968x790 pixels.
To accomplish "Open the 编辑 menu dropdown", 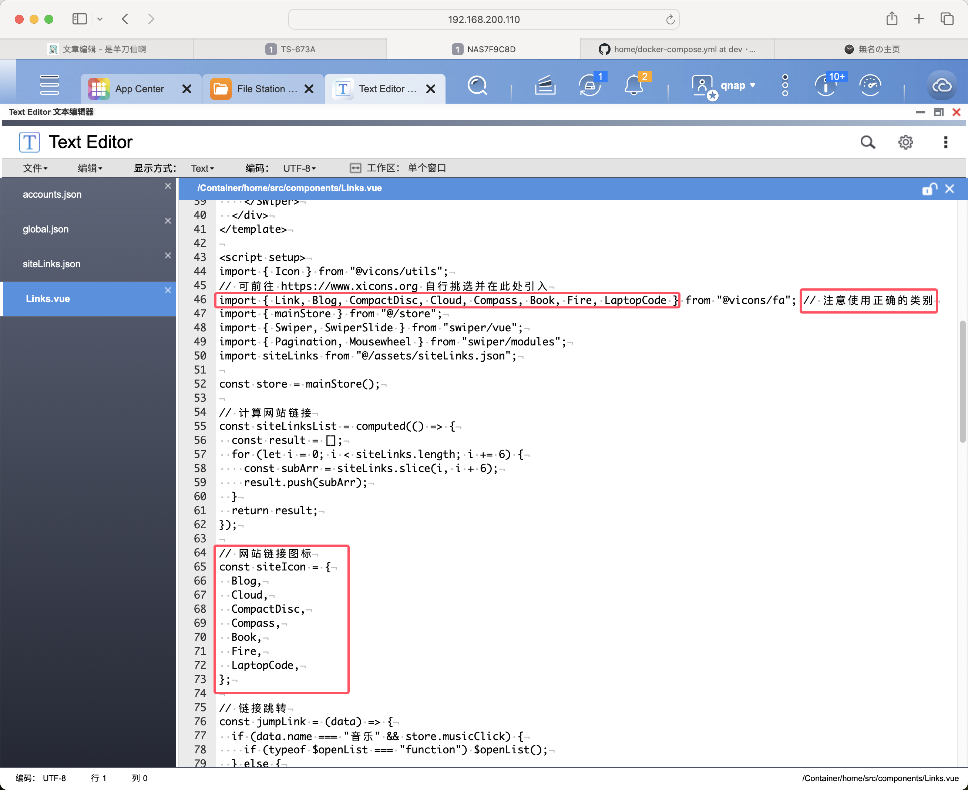I will pos(90,168).
